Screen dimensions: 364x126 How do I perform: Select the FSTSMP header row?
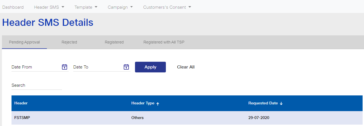(187, 118)
